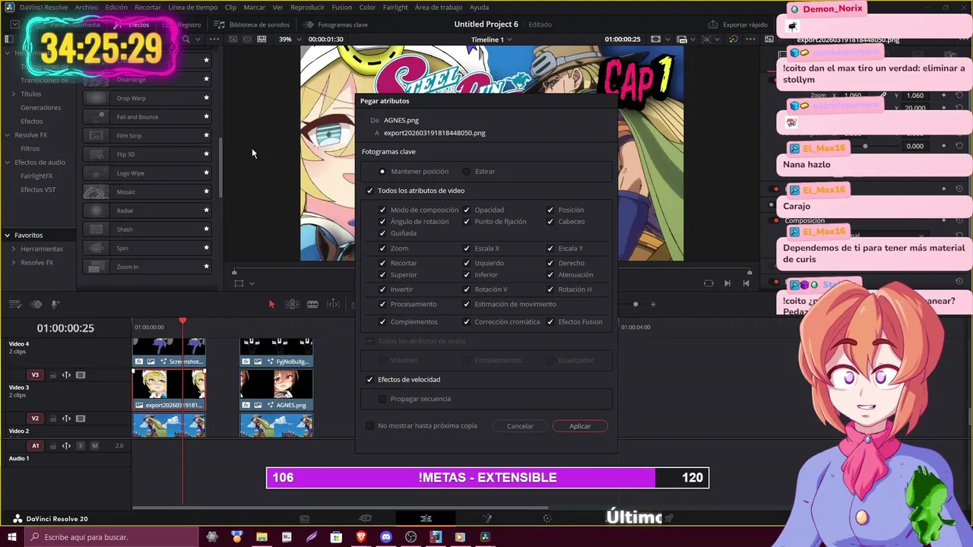
Task: Expand the Títulos category
Action: (13, 94)
